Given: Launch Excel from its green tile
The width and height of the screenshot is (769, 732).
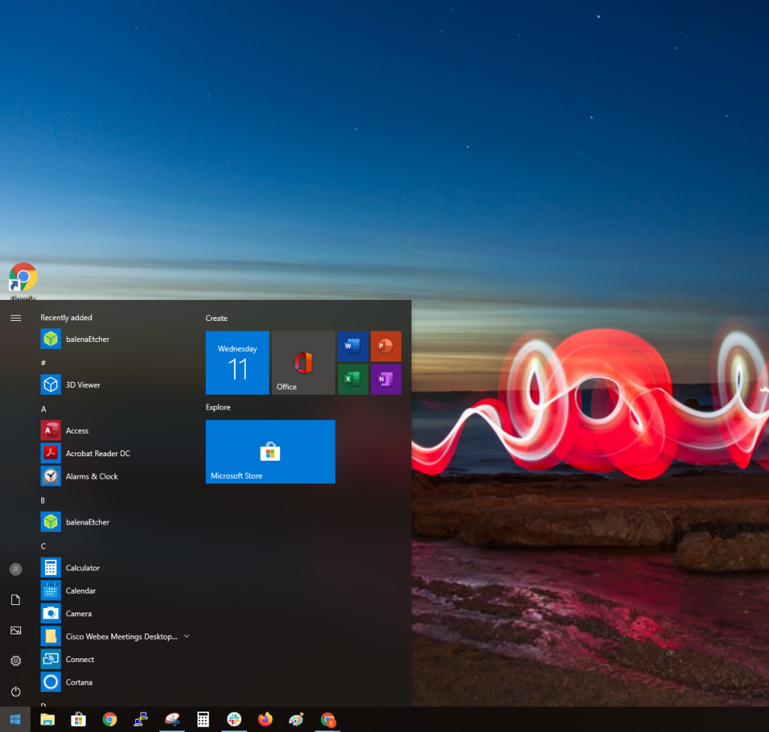Looking at the screenshot, I should [352, 379].
